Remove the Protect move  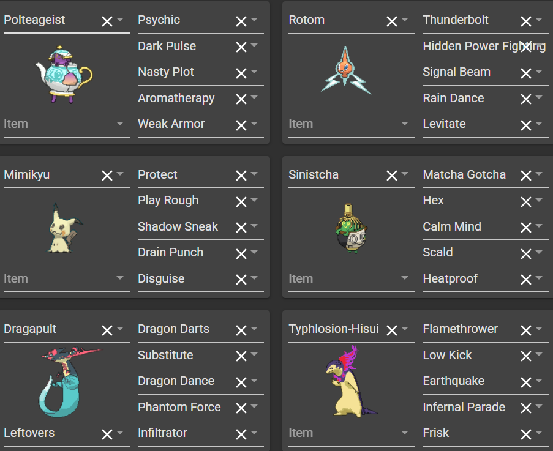pos(241,176)
